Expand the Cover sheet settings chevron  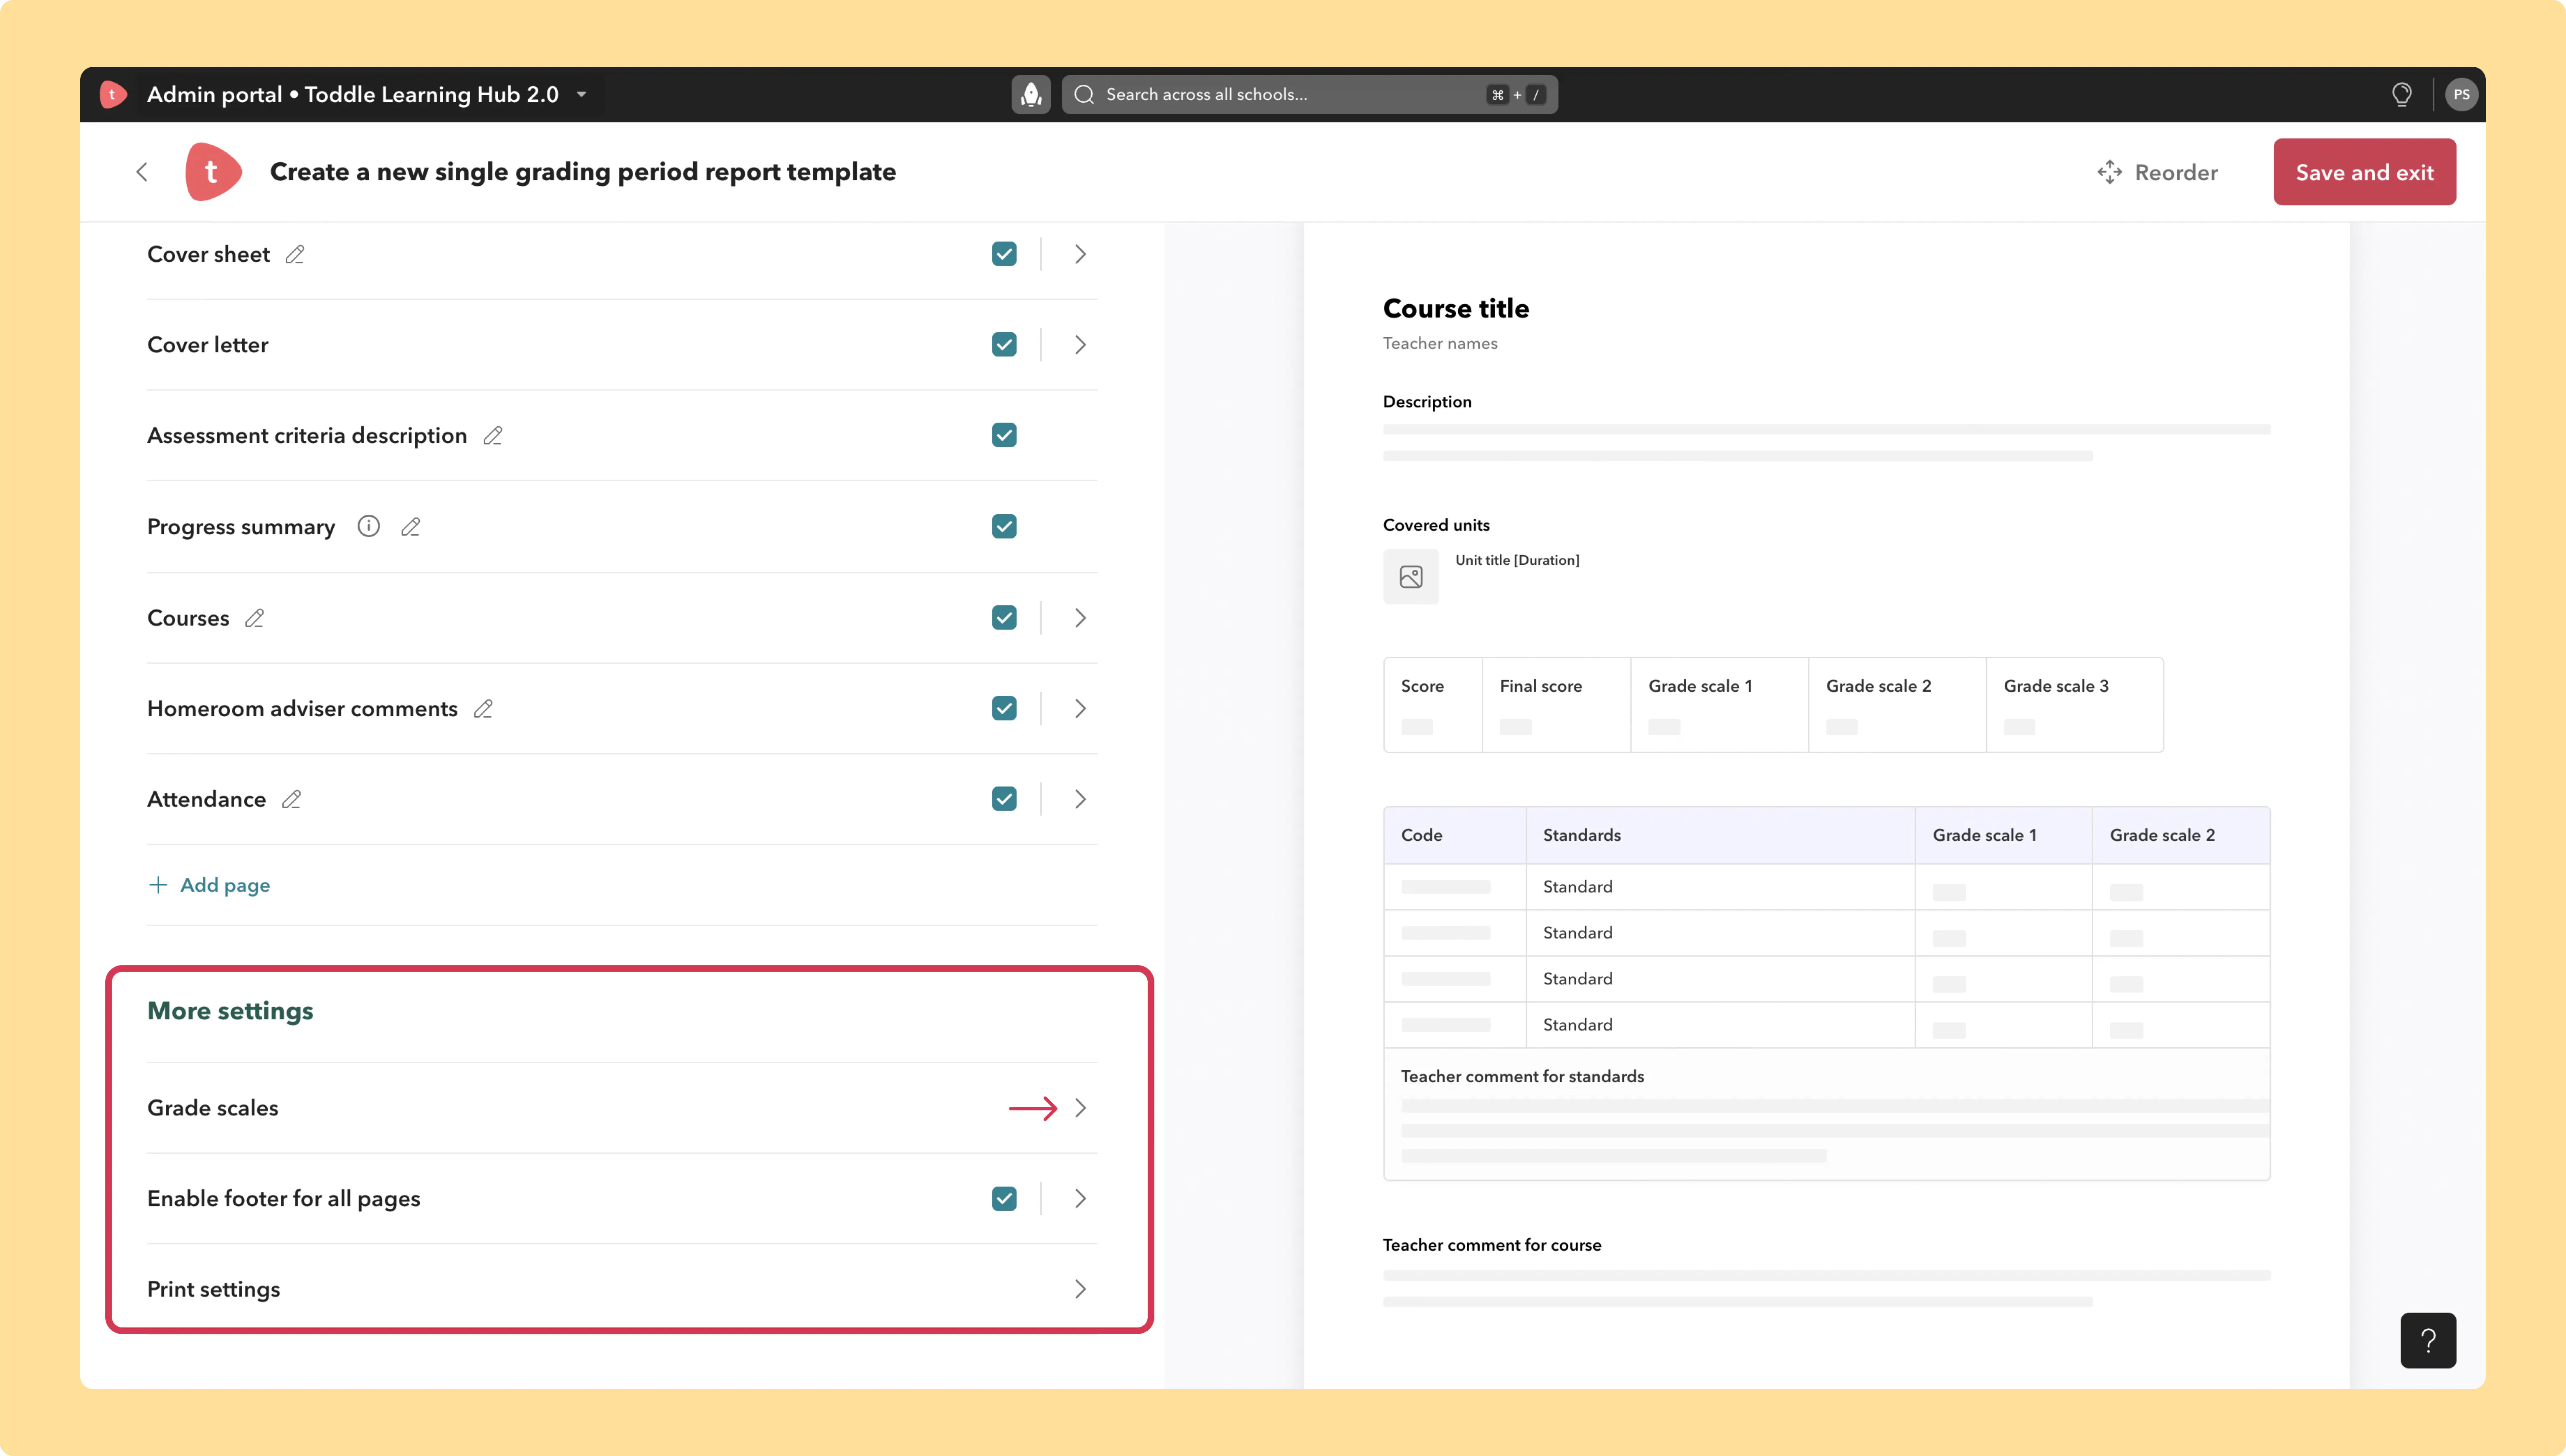pyautogui.click(x=1080, y=254)
